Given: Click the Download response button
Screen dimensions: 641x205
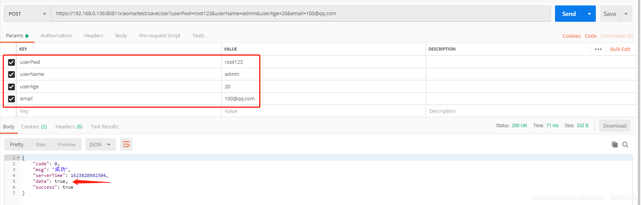Looking at the screenshot, I should click(615, 126).
